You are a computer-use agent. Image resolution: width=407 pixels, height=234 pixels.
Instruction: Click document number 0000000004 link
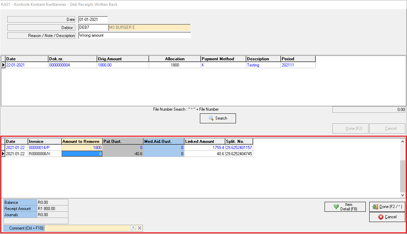[60, 65]
